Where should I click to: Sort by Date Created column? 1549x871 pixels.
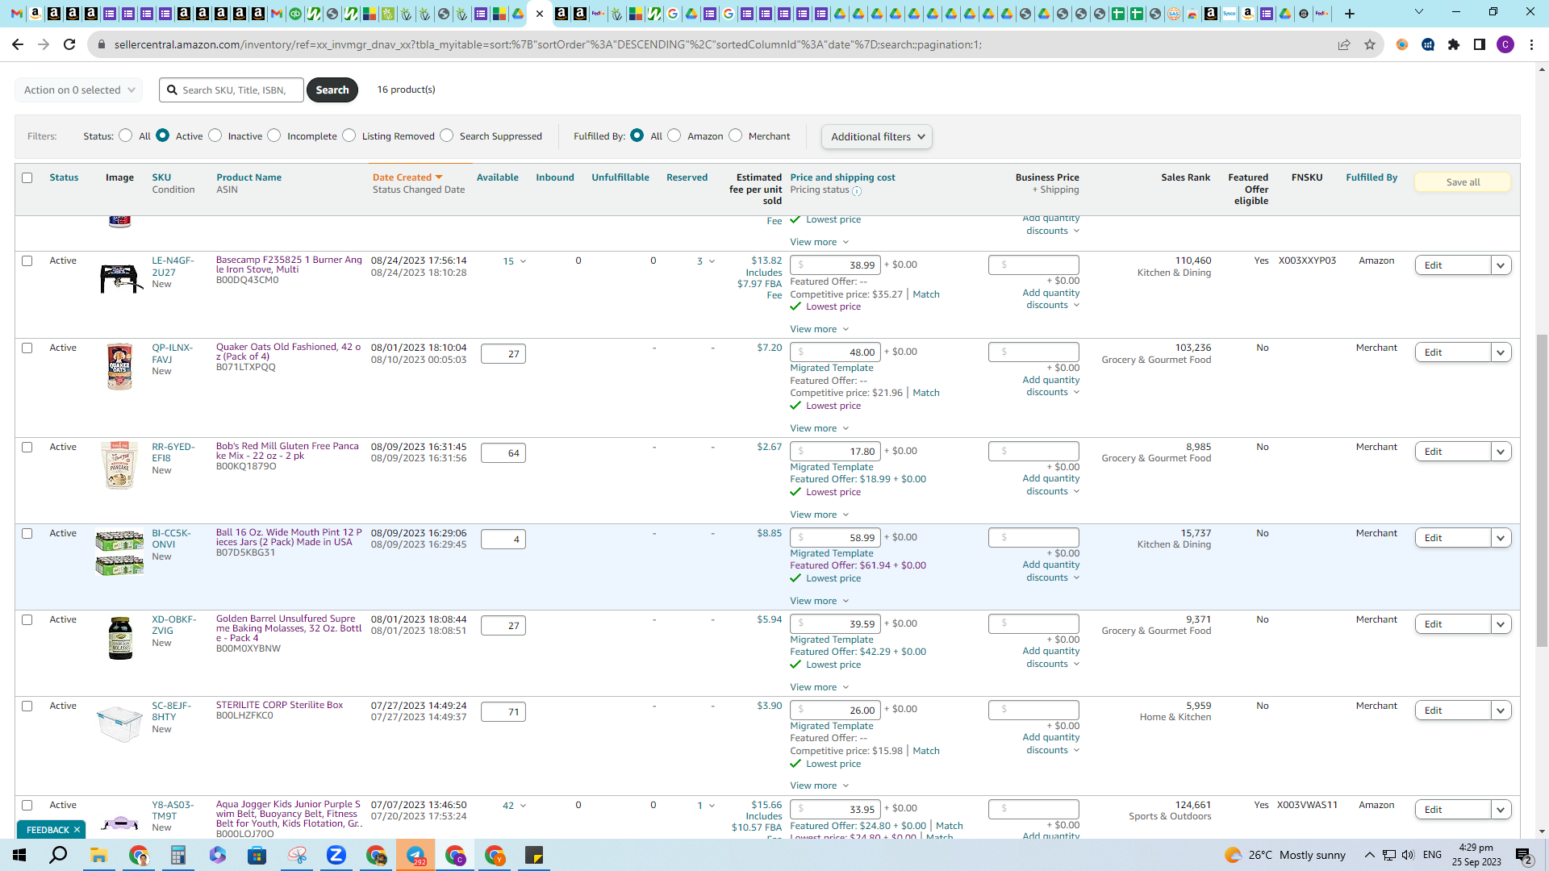click(407, 177)
